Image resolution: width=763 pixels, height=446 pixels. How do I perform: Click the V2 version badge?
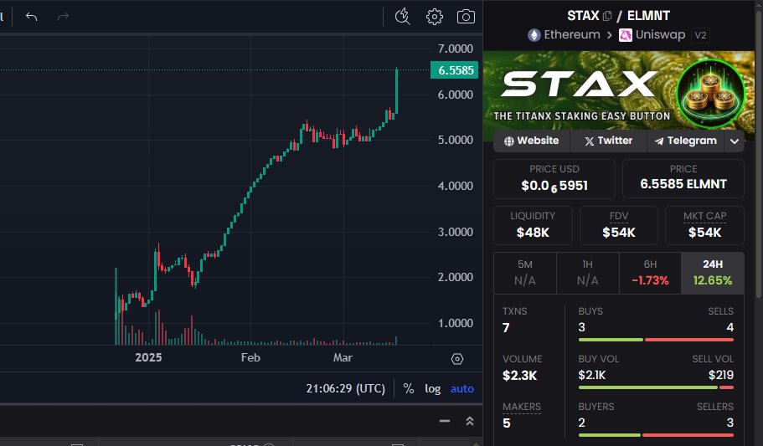(x=700, y=35)
